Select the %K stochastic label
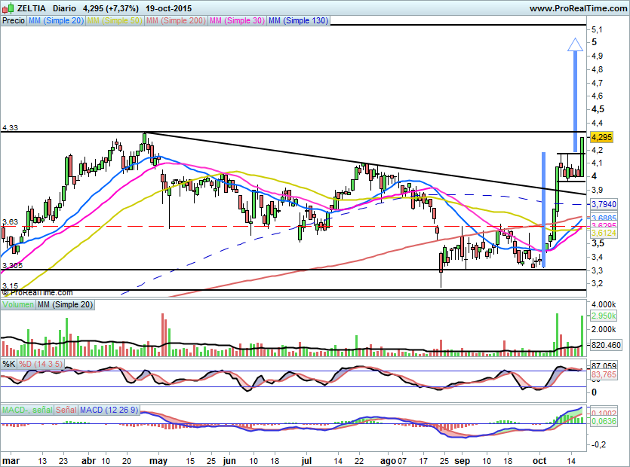The height and width of the screenshot is (467, 630). point(9,364)
